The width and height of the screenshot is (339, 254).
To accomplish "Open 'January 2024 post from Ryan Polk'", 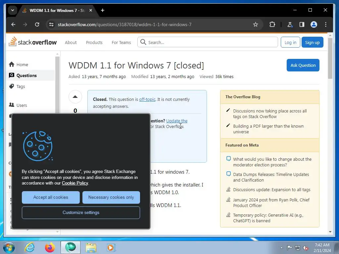I will [271, 203].
